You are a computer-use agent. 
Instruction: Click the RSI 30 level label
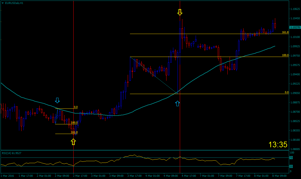click(291, 167)
